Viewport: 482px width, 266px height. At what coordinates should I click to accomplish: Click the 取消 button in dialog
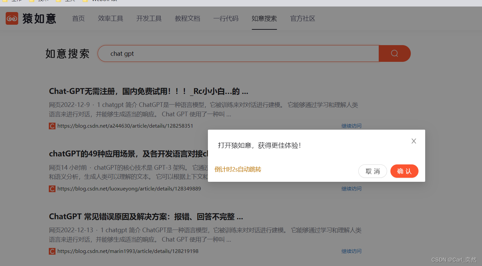click(373, 171)
